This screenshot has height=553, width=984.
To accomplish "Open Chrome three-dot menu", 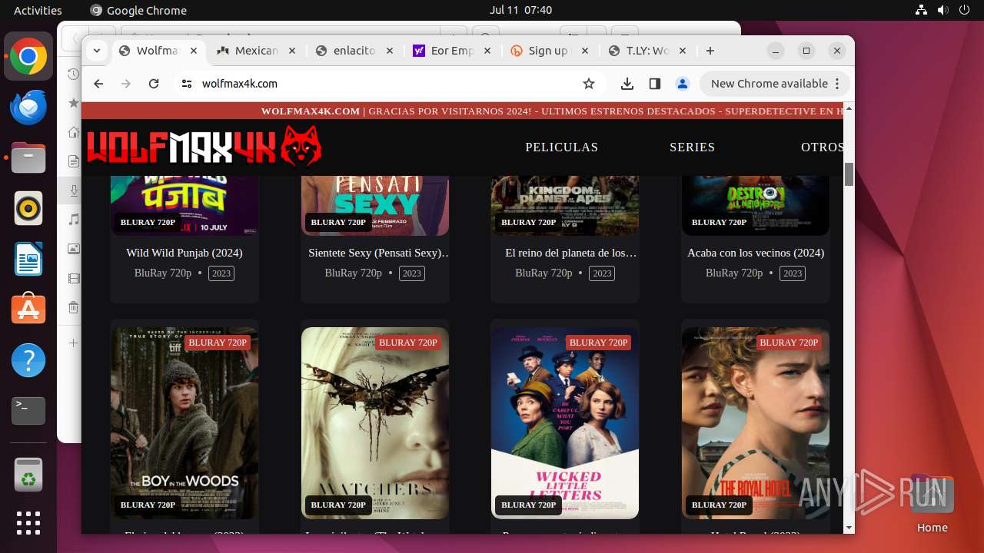I will coord(838,84).
